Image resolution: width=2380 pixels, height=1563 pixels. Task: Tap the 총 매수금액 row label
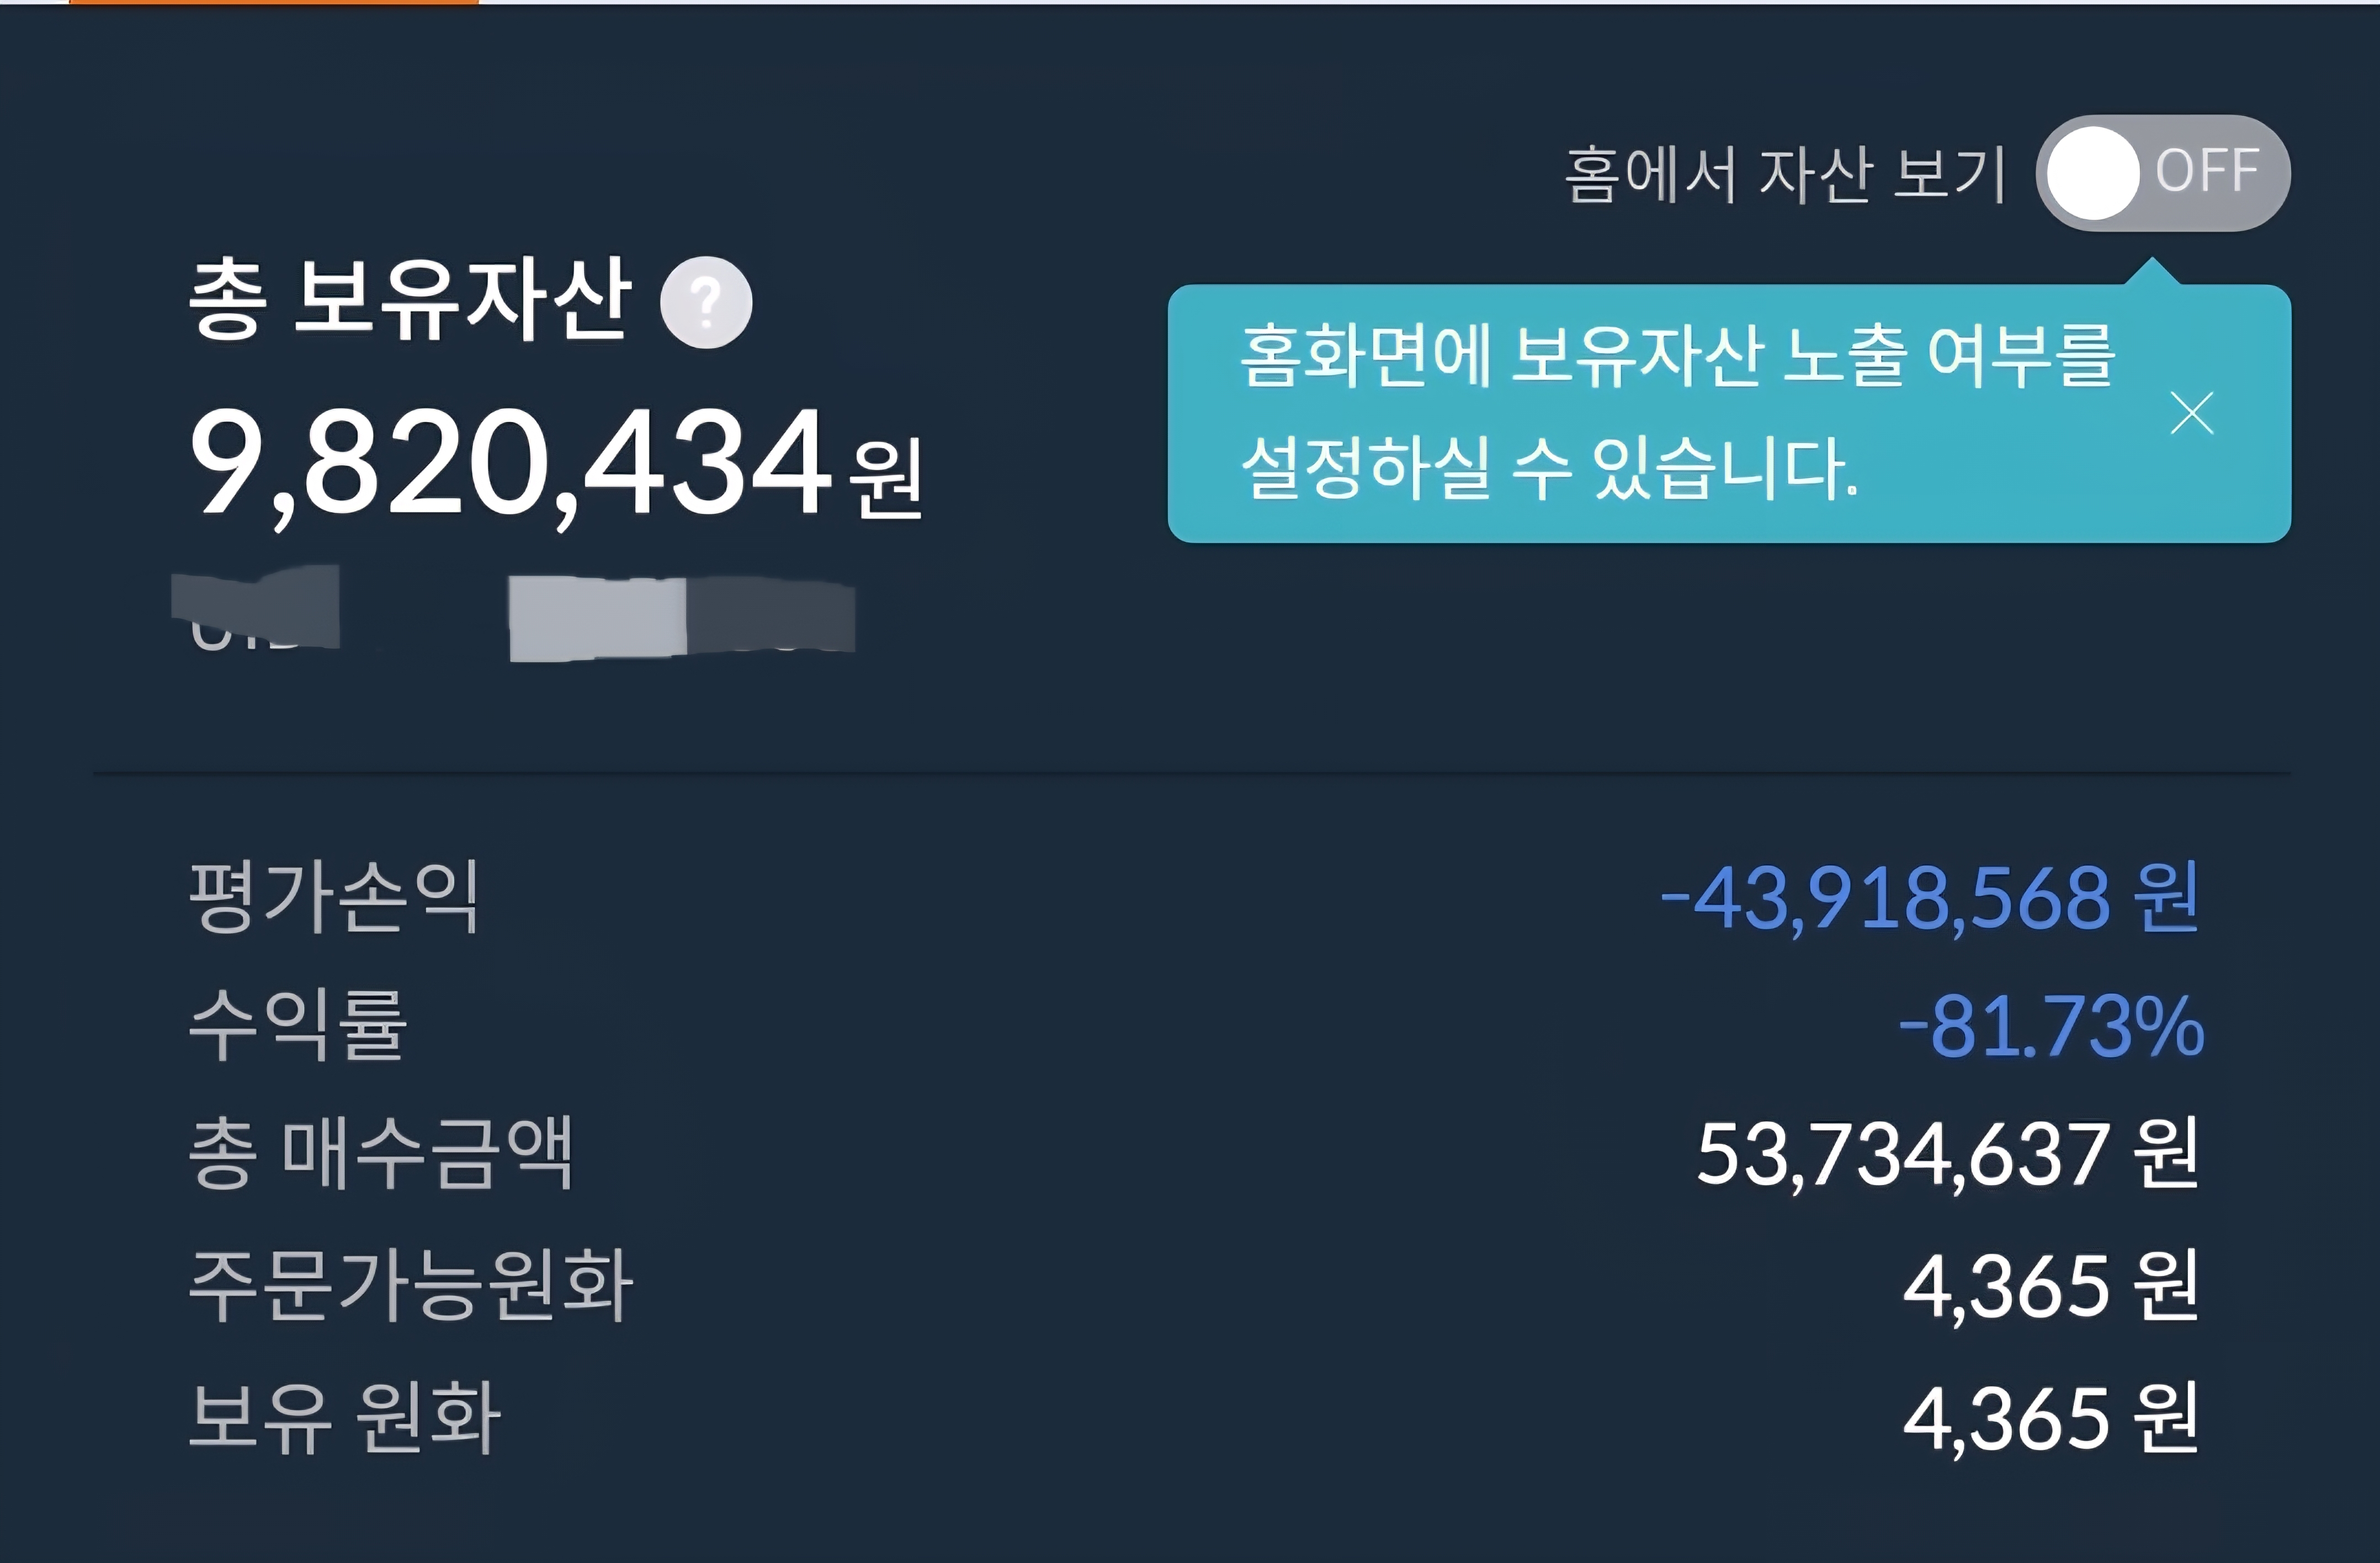[381, 1153]
